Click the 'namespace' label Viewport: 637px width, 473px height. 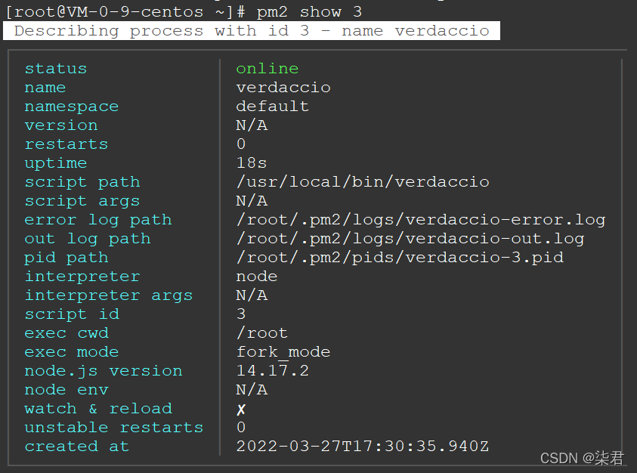(72, 107)
